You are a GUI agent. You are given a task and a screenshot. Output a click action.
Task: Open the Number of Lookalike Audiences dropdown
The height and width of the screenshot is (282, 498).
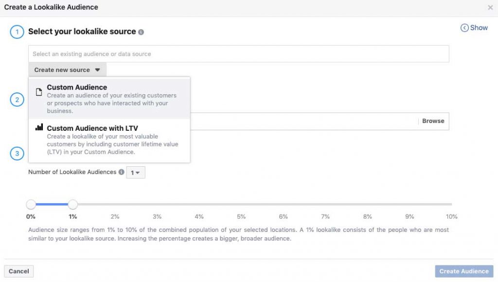coord(135,173)
